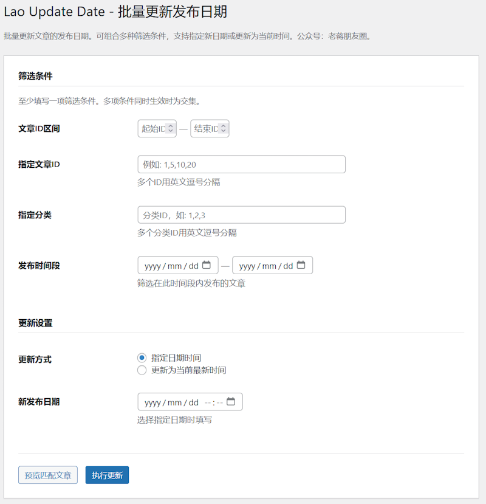The image size is (486, 504).
Task: Click the 指定文章ID input field
Action: (241, 164)
